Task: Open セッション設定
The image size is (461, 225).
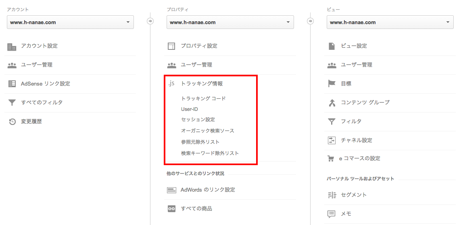Action: [x=198, y=120]
